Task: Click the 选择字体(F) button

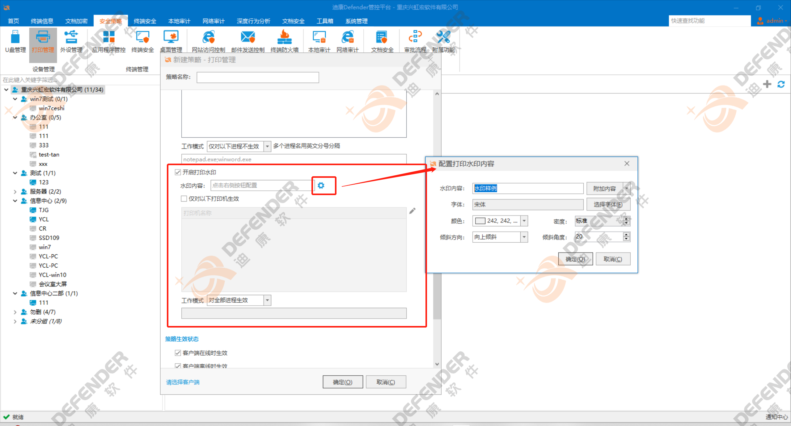Action: pyautogui.click(x=608, y=204)
